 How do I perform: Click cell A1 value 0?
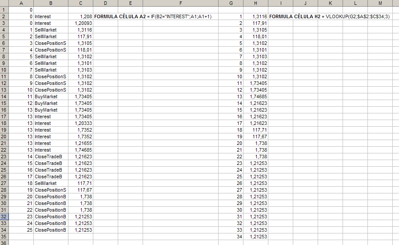click(21, 10)
